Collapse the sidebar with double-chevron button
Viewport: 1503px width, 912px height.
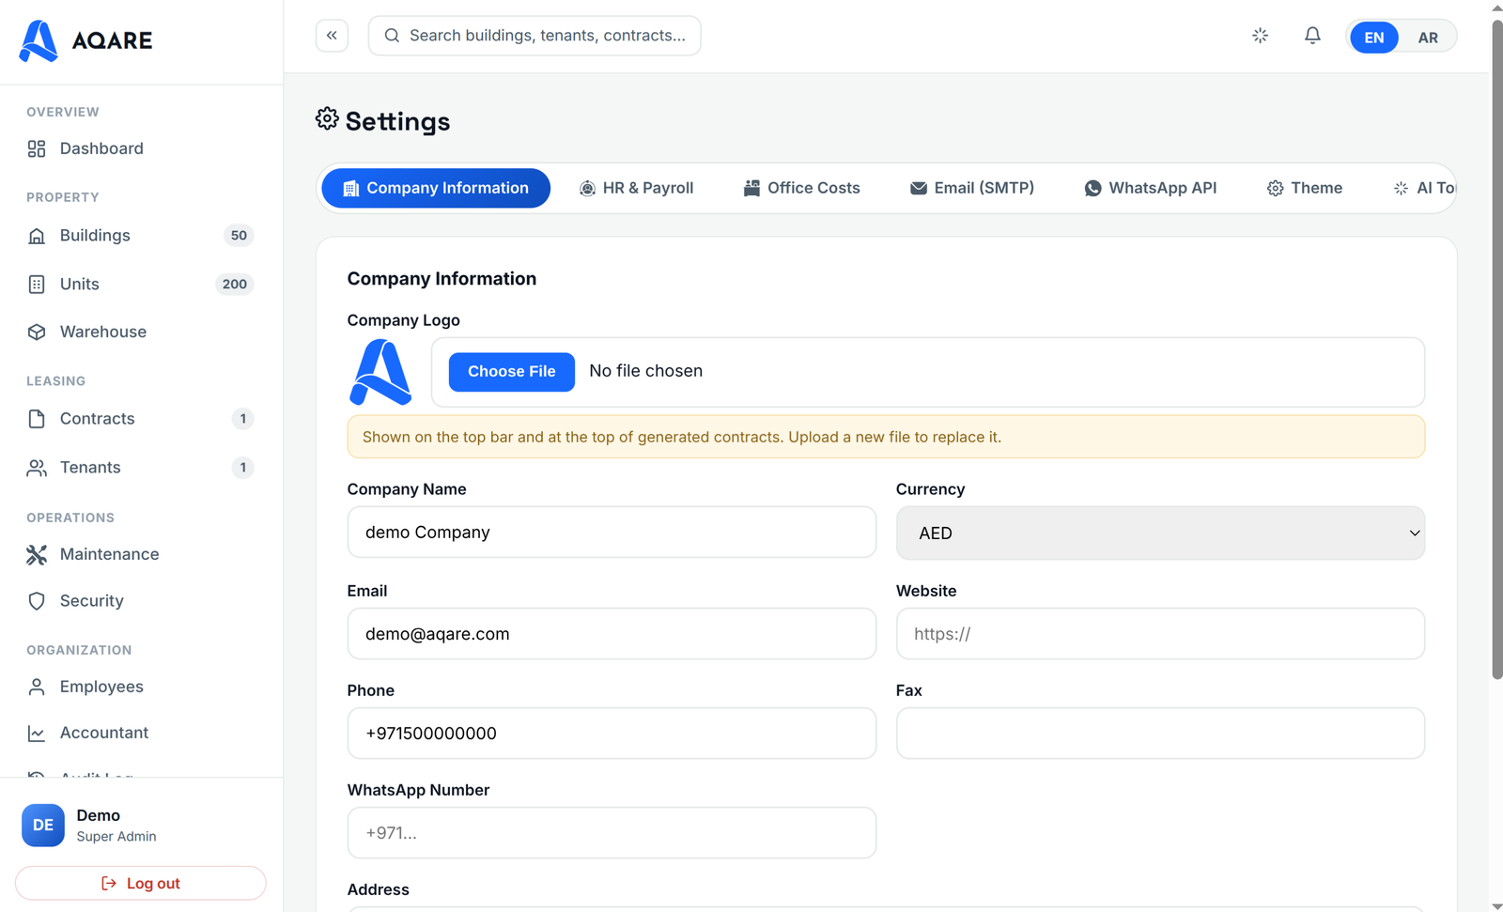point(332,36)
